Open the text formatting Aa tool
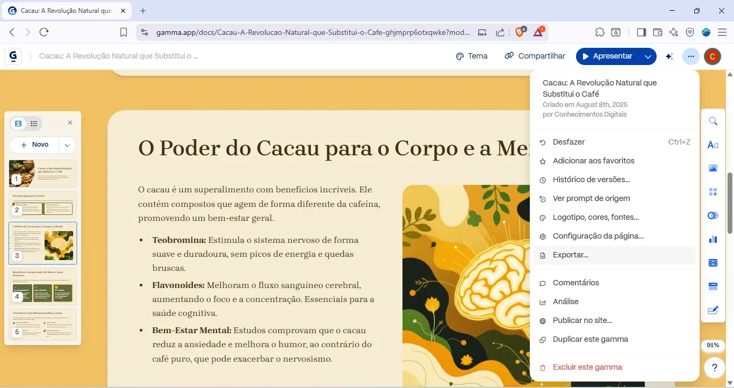This screenshot has height=388, width=734. pos(713,145)
